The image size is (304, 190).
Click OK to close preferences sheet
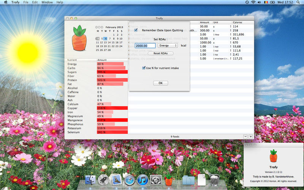tap(160, 83)
